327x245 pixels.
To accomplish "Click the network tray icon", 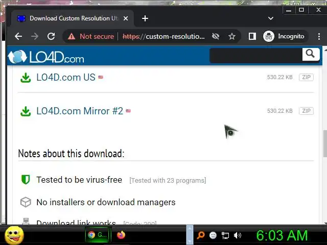I will pos(225,235).
